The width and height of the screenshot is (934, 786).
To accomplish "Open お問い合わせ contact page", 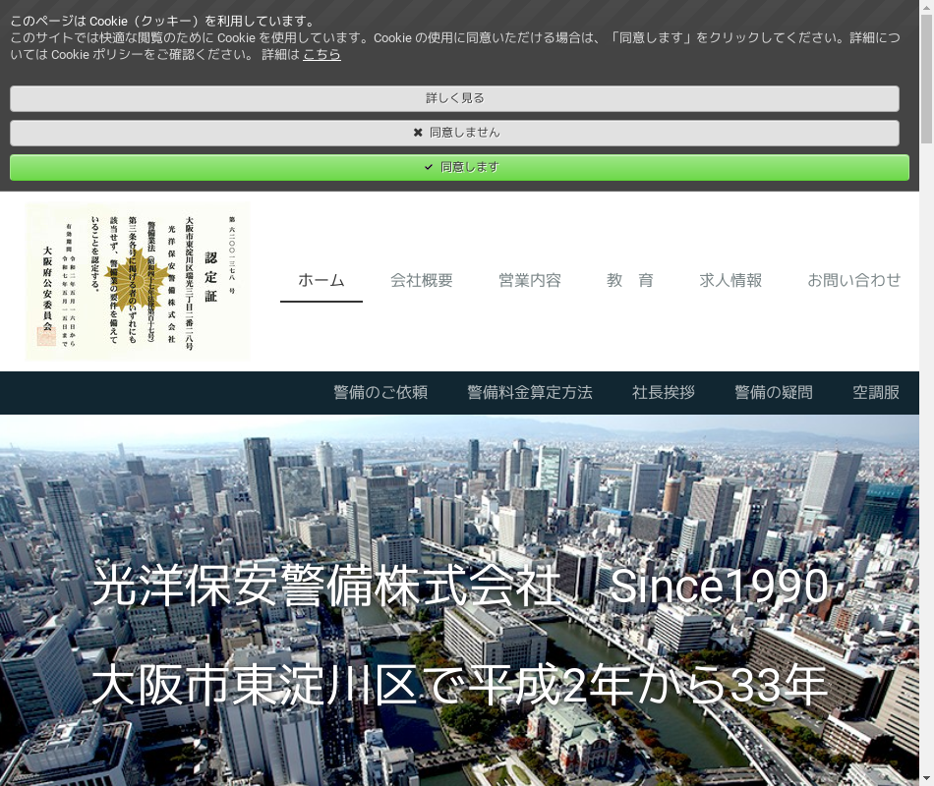I will coord(853,280).
